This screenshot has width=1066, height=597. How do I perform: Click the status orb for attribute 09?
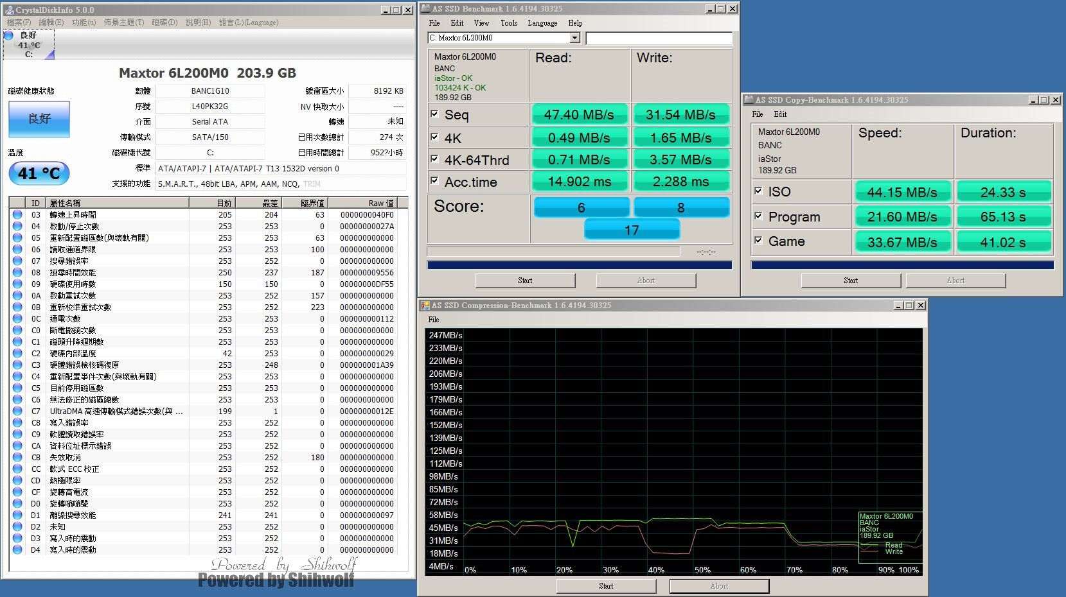17,284
